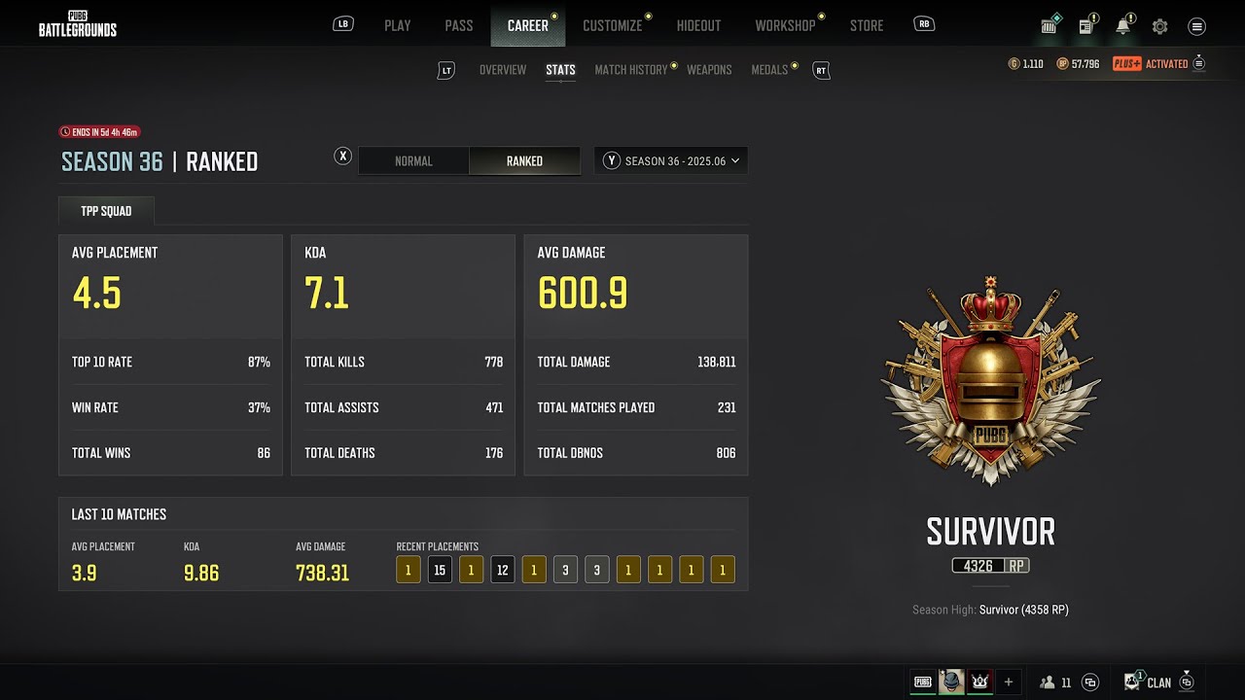1245x700 pixels.
Task: Click the recent placement tile showing 12
Action: tap(502, 570)
